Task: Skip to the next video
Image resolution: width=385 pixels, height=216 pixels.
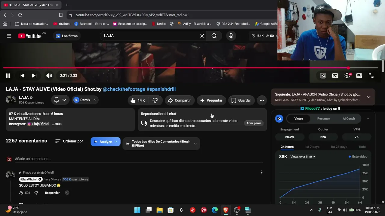Action: click(x=34, y=76)
